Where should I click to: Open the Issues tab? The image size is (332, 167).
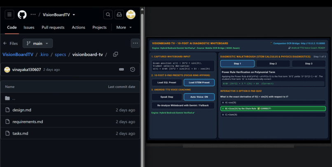click(x=29, y=28)
